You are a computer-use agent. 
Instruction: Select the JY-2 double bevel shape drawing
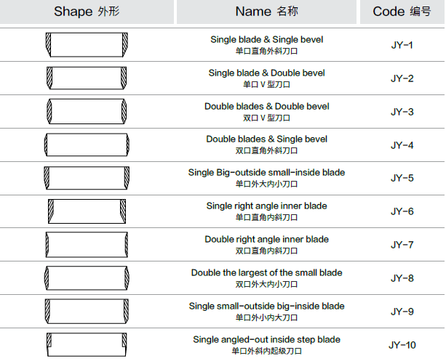(x=87, y=78)
